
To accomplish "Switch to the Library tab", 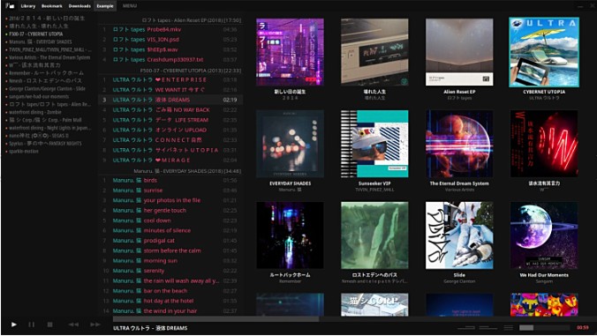I will 27,6.
